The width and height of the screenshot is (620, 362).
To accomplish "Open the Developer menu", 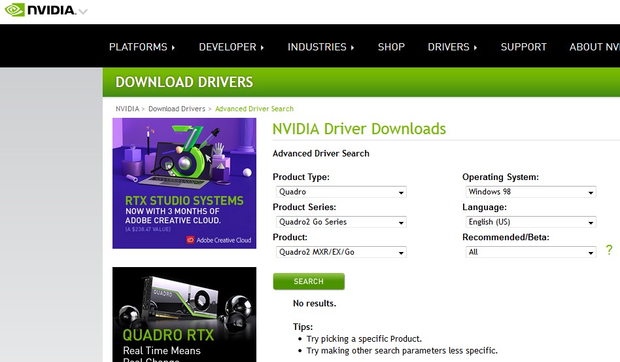I will (x=232, y=47).
